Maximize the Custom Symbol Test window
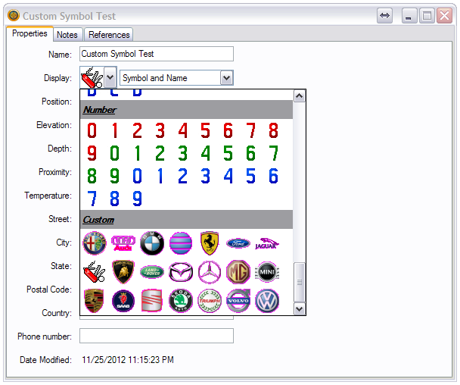 (x=427, y=16)
